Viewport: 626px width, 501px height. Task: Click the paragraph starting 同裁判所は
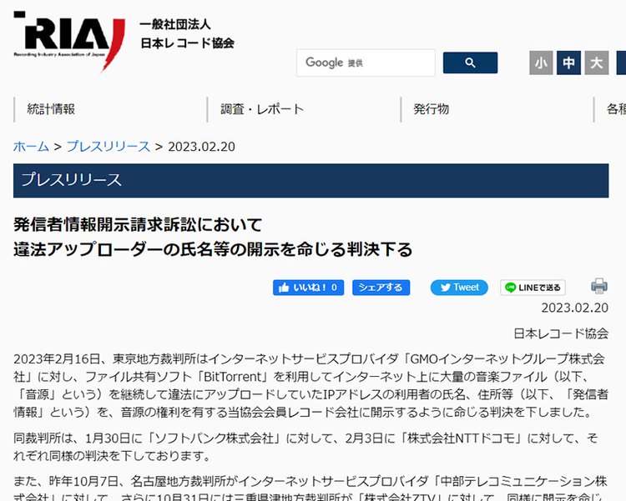click(x=305, y=447)
